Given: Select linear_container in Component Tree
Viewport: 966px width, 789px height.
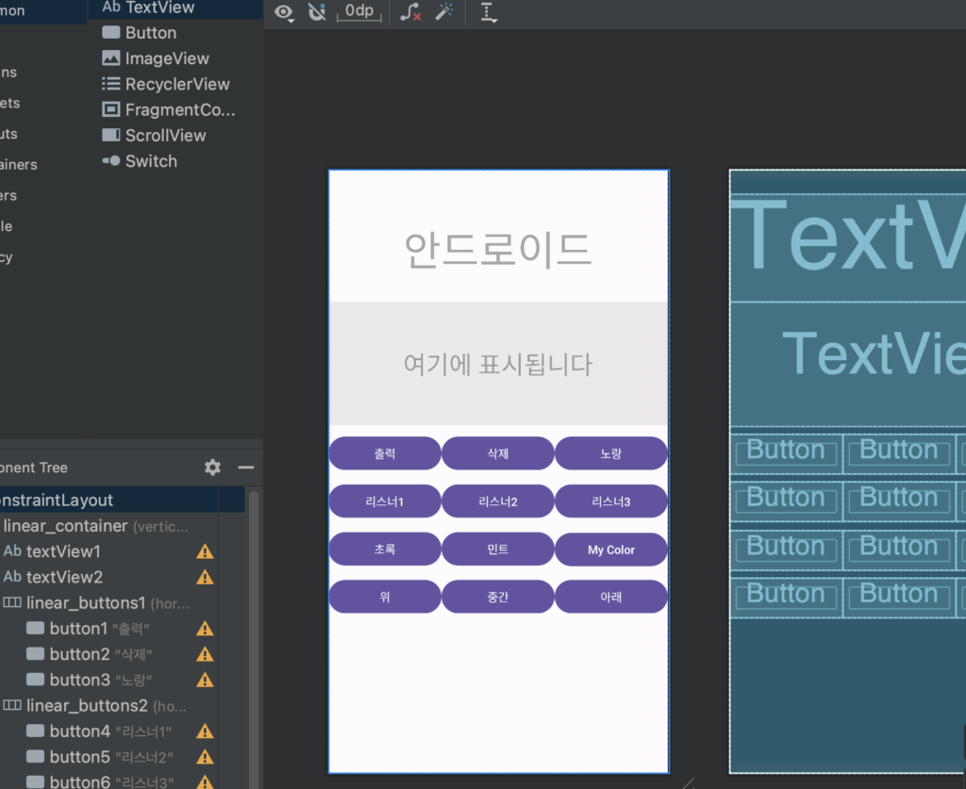Looking at the screenshot, I should click(x=108, y=526).
